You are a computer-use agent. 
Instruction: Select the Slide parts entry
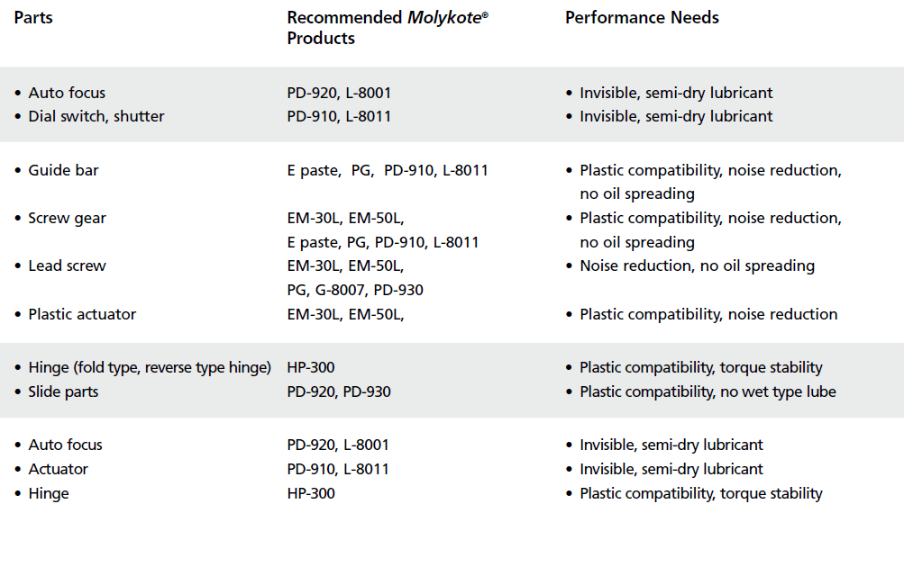(x=63, y=391)
